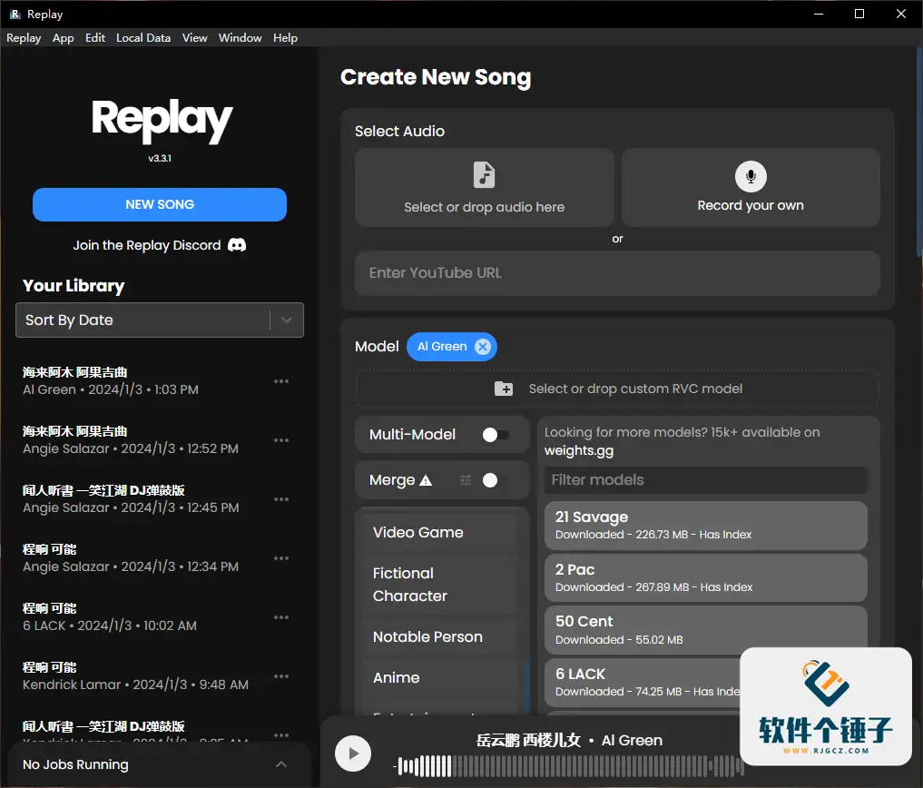
Task: Click the now-playing title ending in Al Green
Action: [x=569, y=740]
